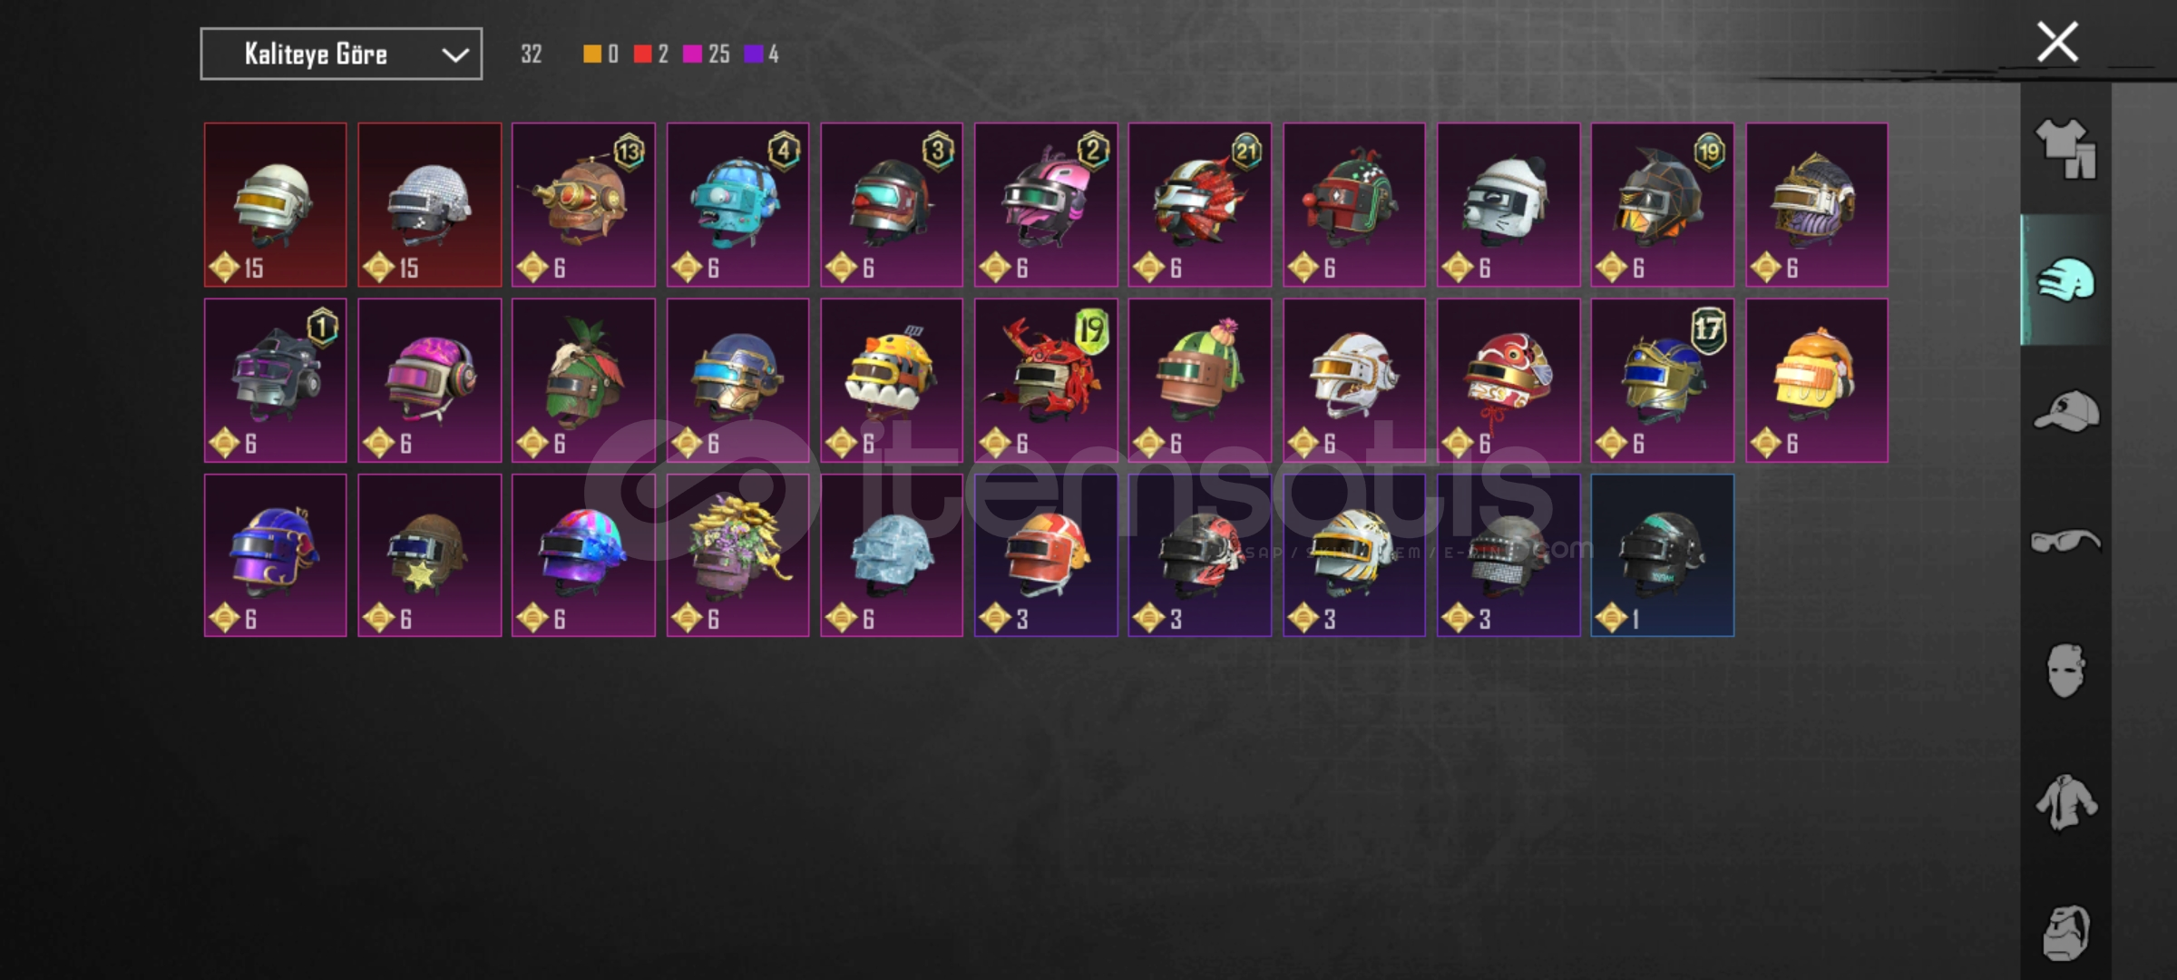
Task: Select the white helmet costing 15
Action: tap(276, 205)
